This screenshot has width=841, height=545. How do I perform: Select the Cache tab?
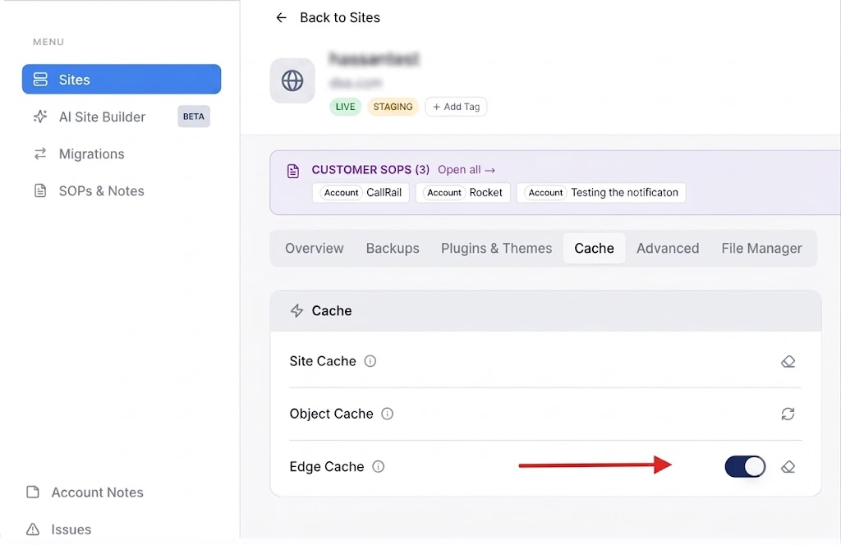tap(594, 248)
